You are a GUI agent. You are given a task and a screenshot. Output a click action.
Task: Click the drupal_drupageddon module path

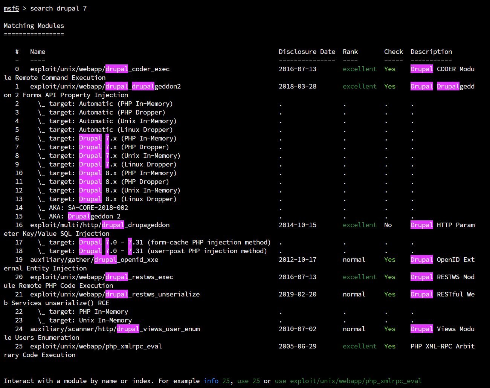click(x=100, y=225)
